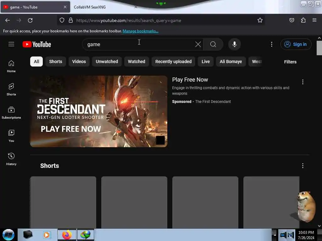Open Shorts in the sidebar

(x=11, y=89)
